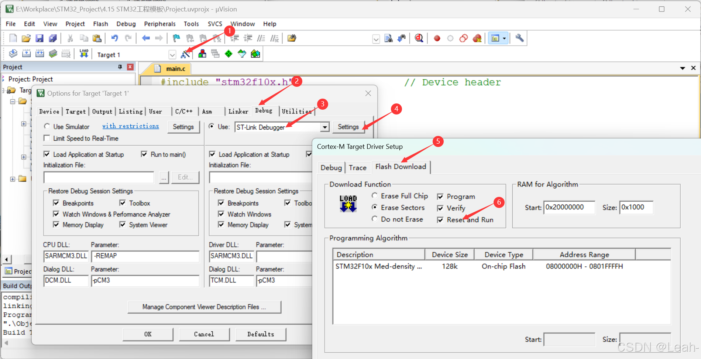Select Use Simulator radio button
This screenshot has width=701, height=359.
click(x=47, y=126)
